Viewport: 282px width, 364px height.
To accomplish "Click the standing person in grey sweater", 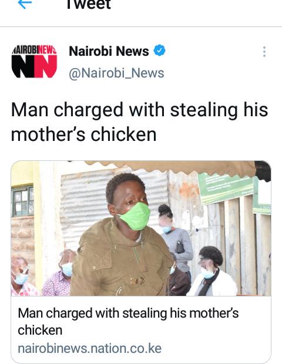I will [176, 239].
